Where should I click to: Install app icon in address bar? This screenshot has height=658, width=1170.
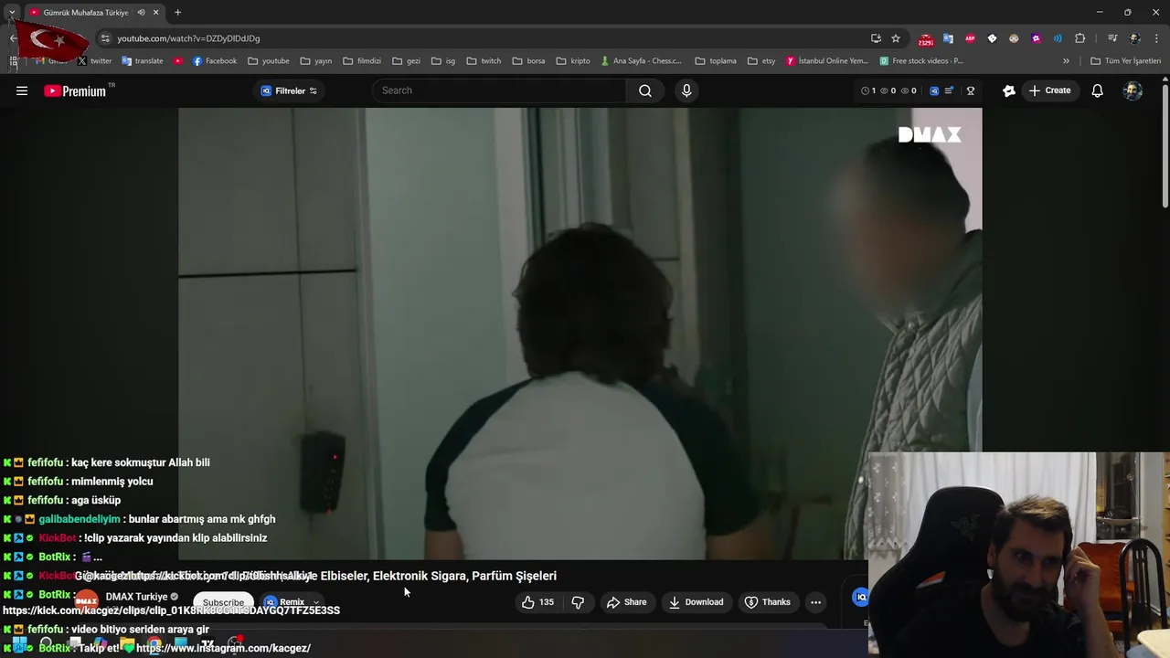[x=876, y=38]
